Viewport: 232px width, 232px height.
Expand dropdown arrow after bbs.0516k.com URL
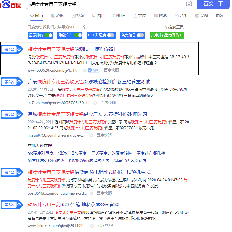tap(91, 193)
